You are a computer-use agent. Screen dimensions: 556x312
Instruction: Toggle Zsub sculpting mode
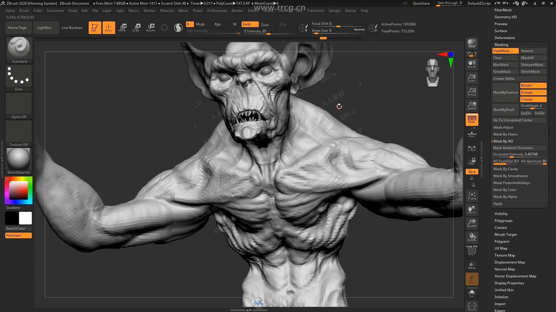[268, 25]
